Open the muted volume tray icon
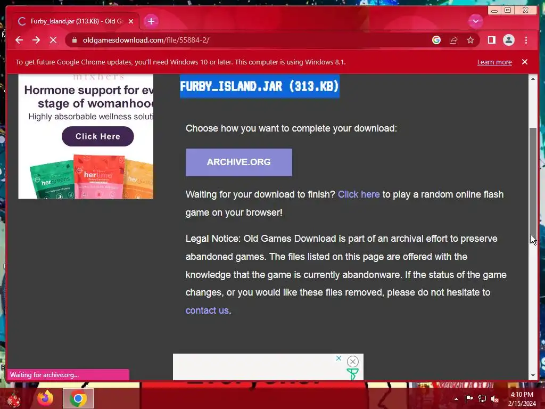The width and height of the screenshot is (545, 409). pos(495,399)
